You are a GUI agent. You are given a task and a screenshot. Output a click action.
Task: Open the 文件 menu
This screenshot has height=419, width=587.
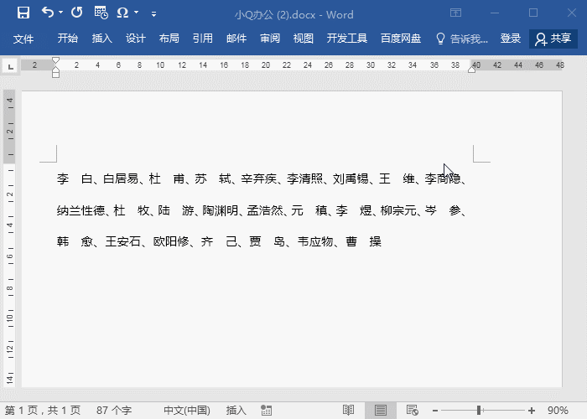point(23,39)
